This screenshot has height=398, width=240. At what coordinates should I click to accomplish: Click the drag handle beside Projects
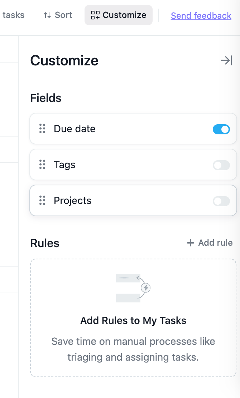42,200
